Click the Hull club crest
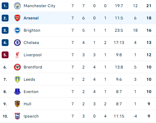The height and width of the screenshot is (123, 156). pos(17,104)
